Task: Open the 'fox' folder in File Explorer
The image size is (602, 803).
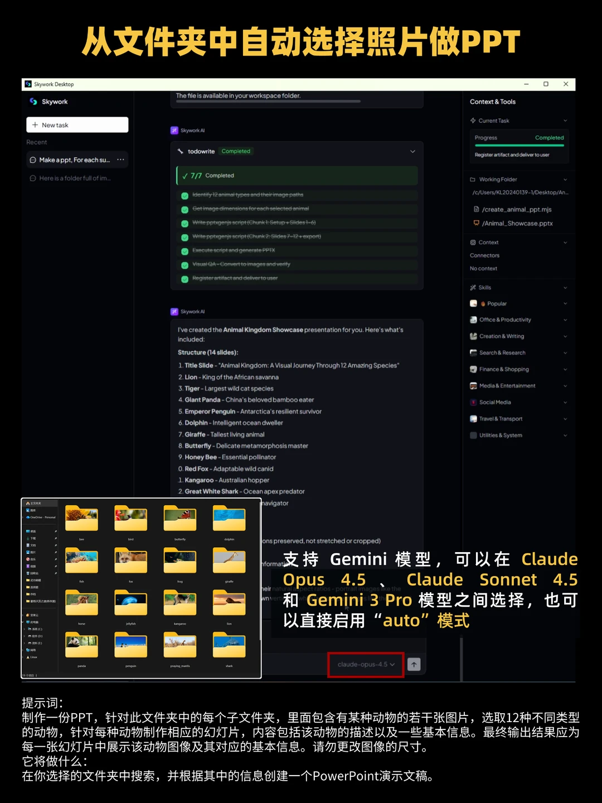Action: (130, 562)
